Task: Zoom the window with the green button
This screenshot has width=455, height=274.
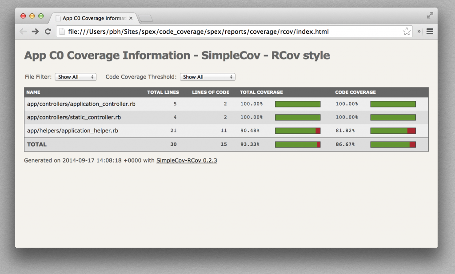Action: 41,16
